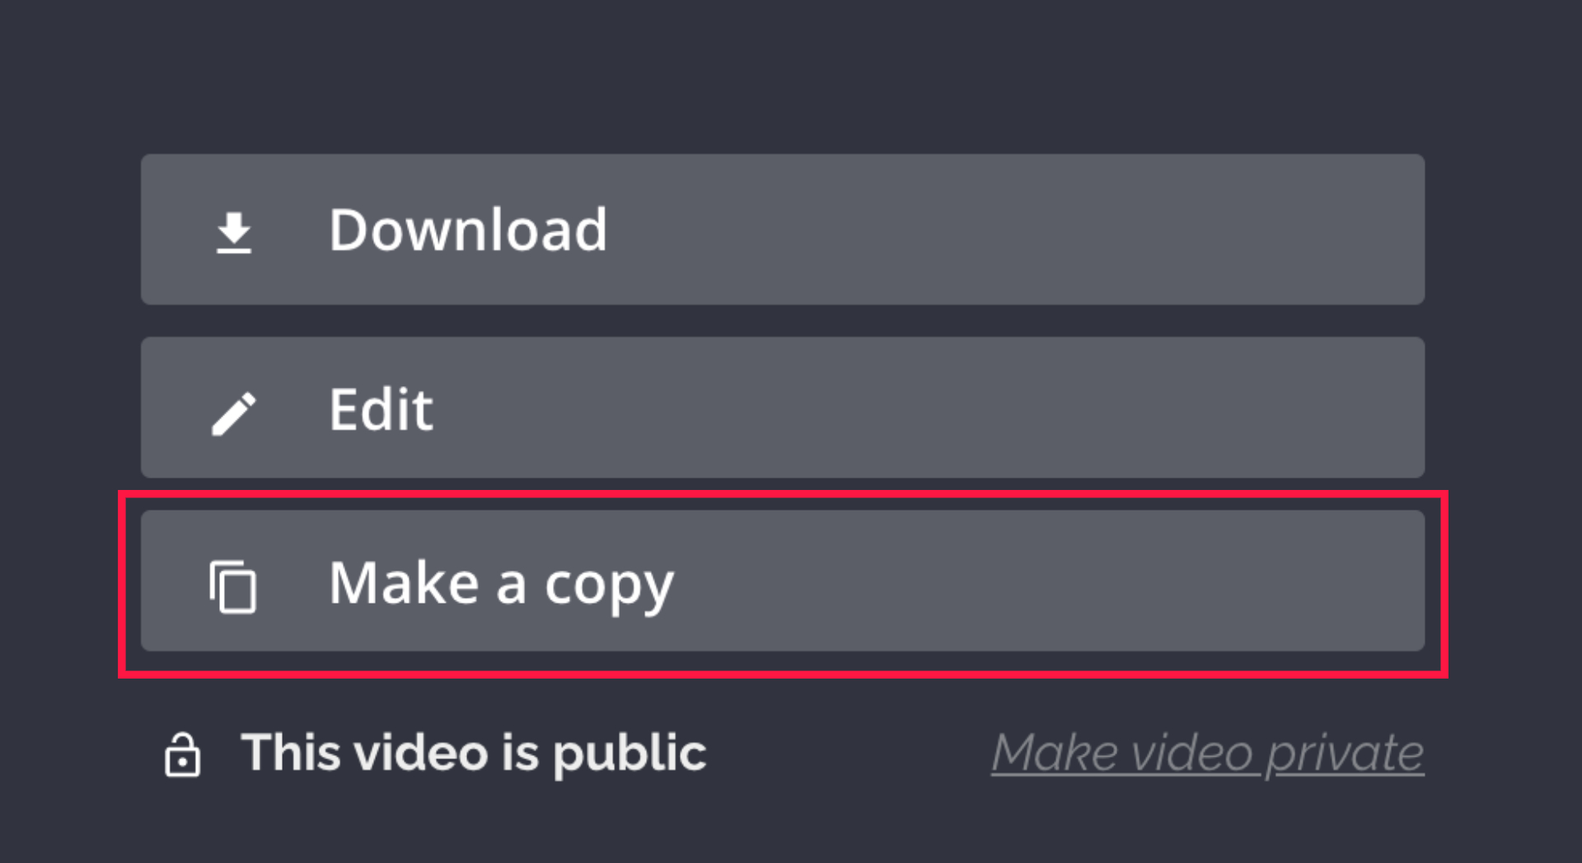Click the 'Make a copy' text label
This screenshot has height=863, width=1582.
[x=501, y=585]
